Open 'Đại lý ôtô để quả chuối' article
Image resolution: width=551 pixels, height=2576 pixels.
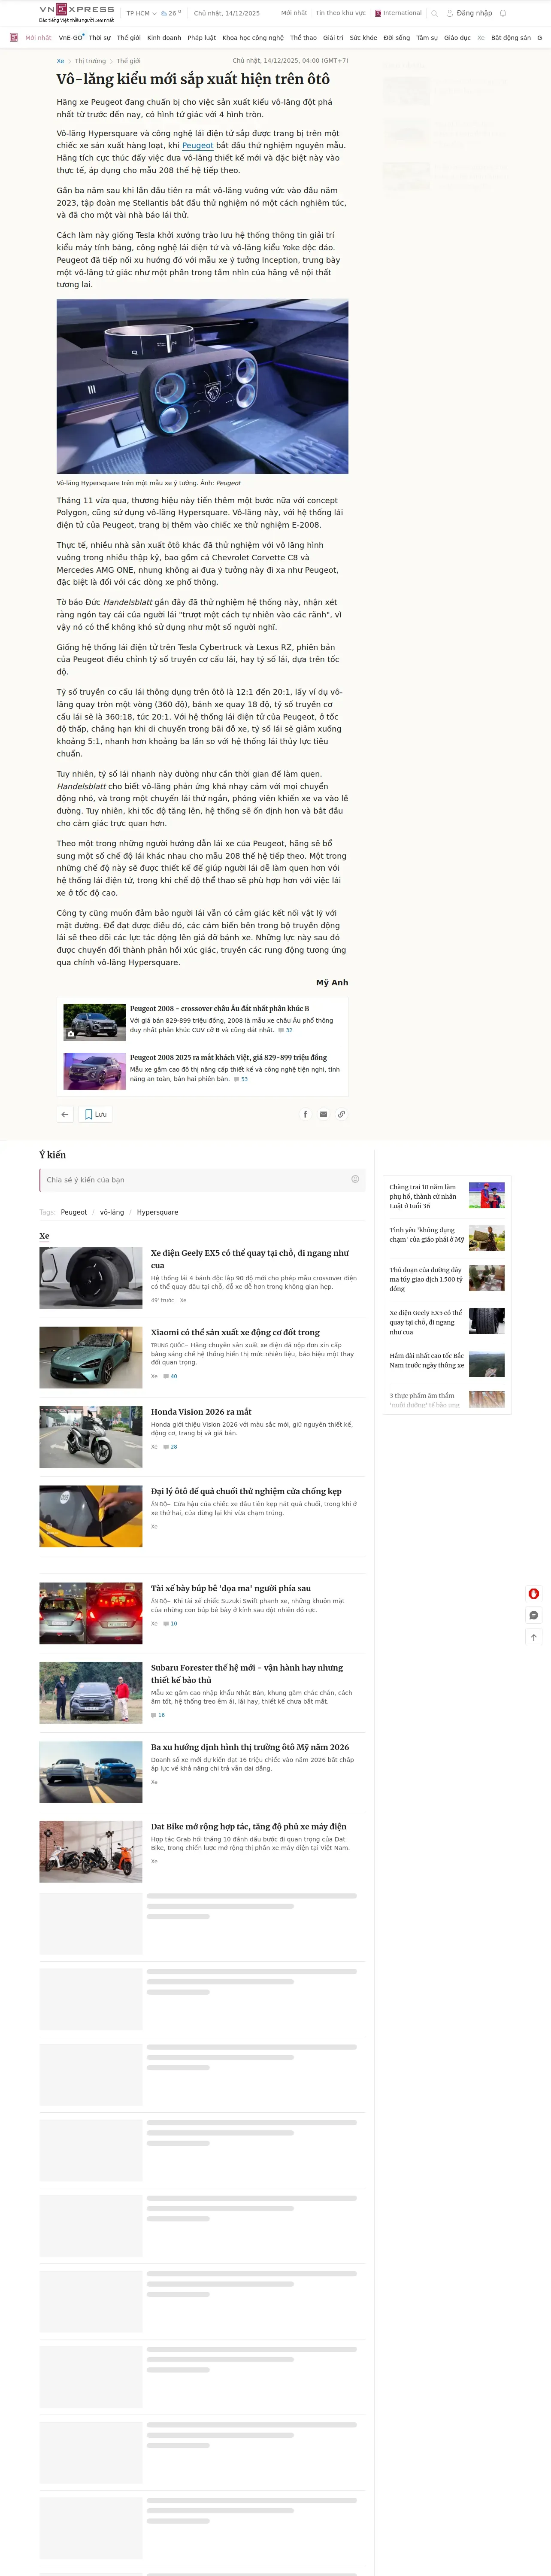tap(246, 1491)
